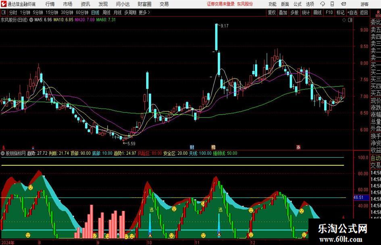Select the 日线 daily period
The height and width of the screenshot is (245, 381).
click(x=95, y=12)
